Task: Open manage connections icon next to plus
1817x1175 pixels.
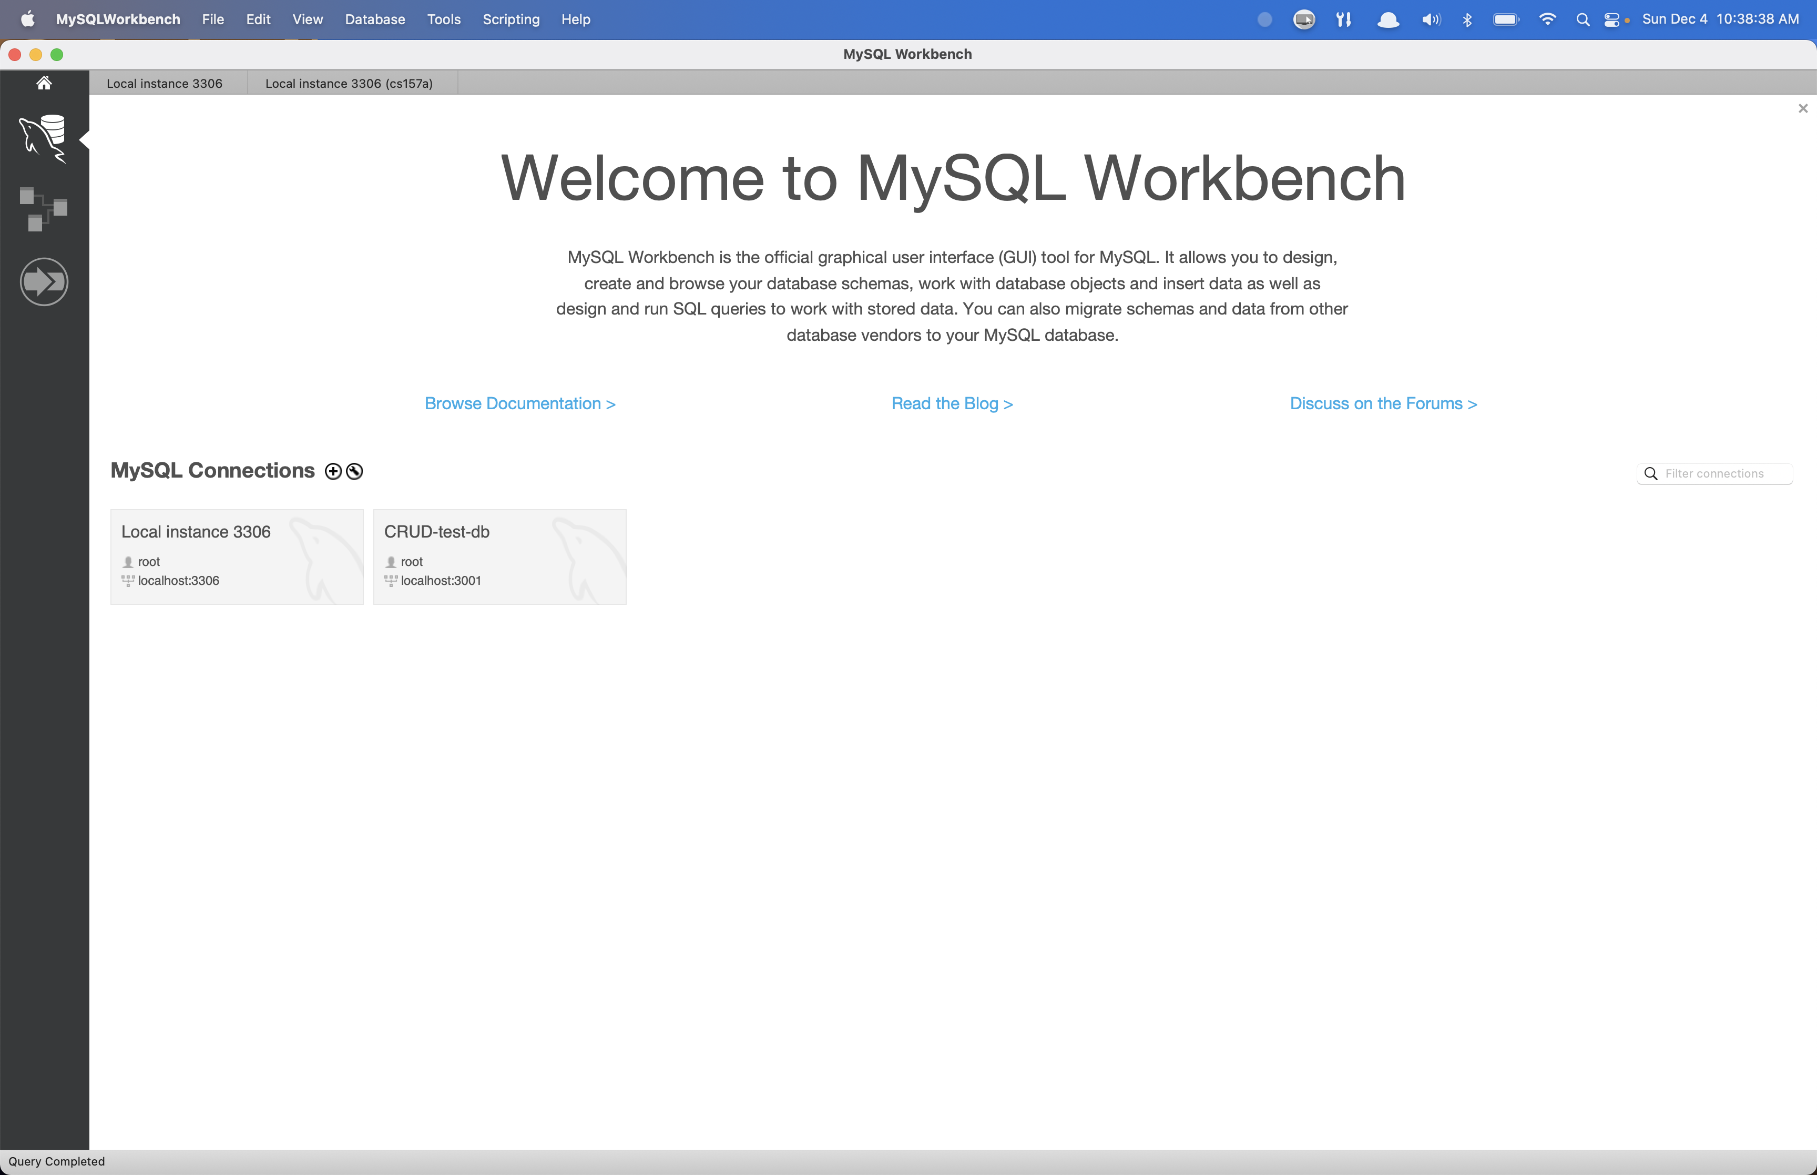Action: click(352, 472)
